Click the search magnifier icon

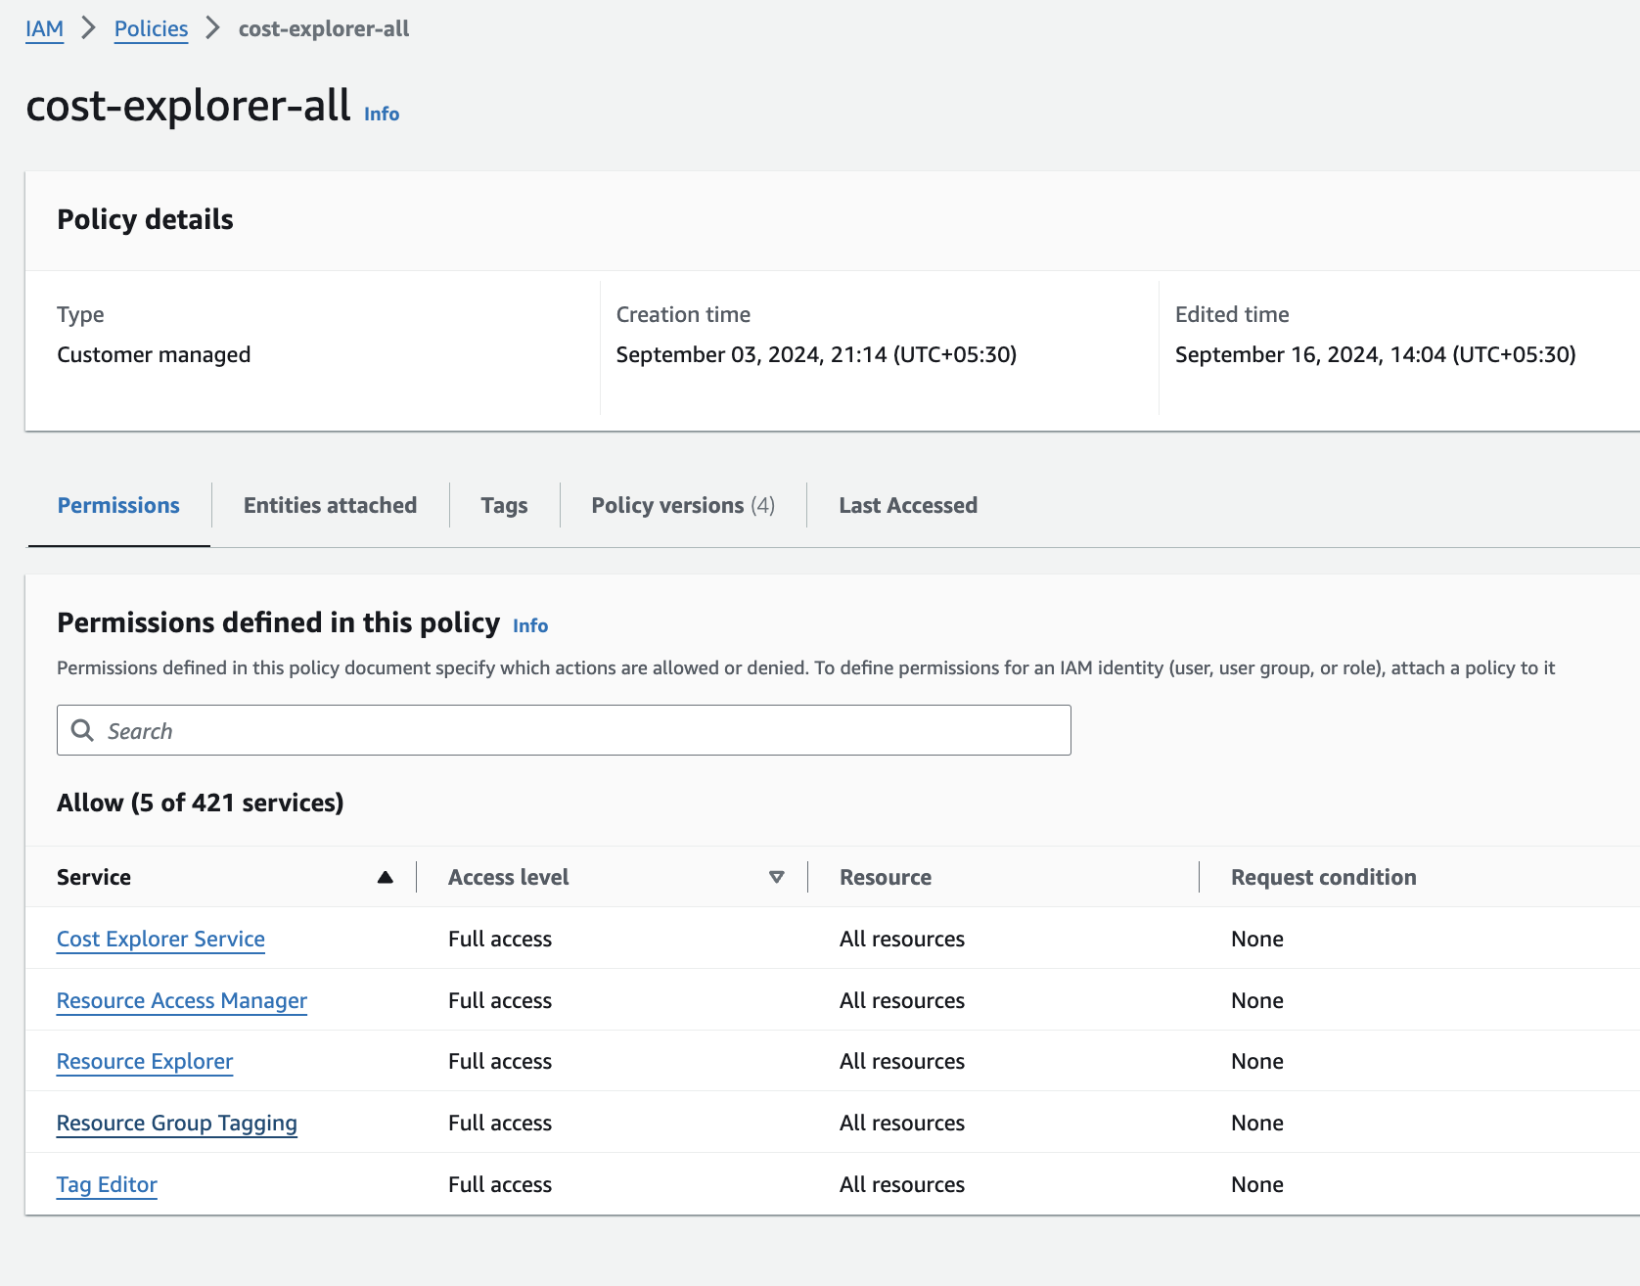coord(82,730)
